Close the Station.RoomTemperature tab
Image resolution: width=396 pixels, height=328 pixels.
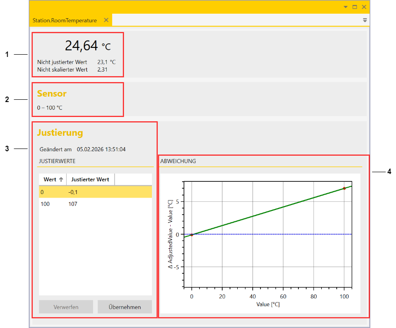[x=106, y=20]
